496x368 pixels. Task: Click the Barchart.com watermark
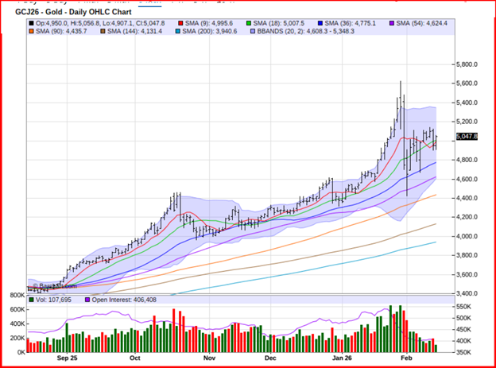(56, 285)
